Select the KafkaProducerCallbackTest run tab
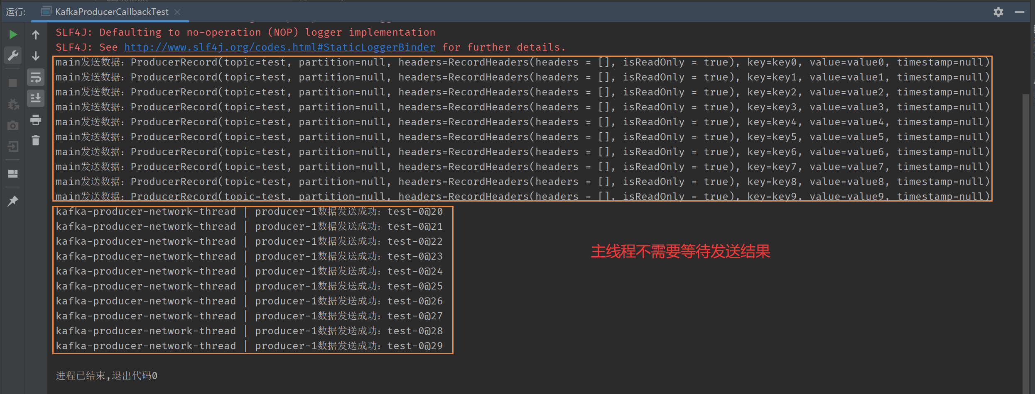The image size is (1035, 394). point(111,12)
